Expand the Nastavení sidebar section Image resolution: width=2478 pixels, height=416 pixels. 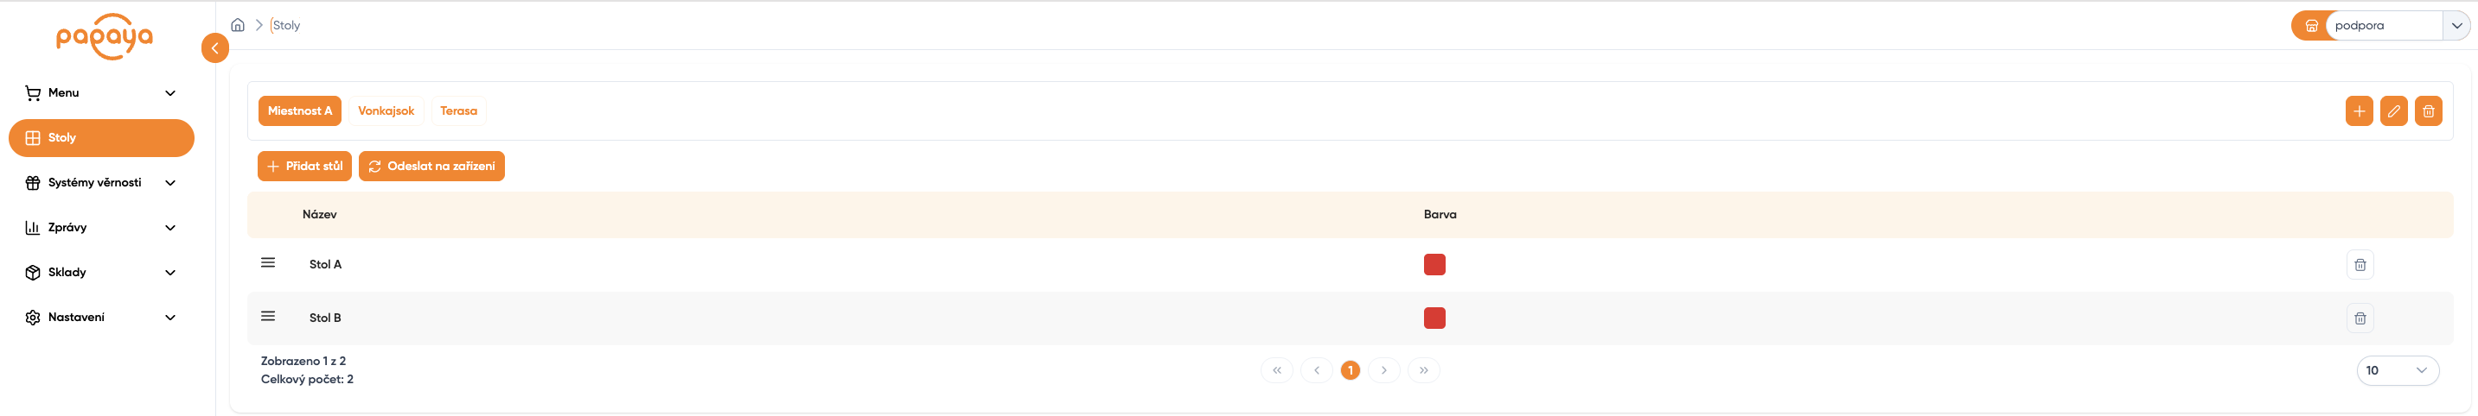(101, 317)
